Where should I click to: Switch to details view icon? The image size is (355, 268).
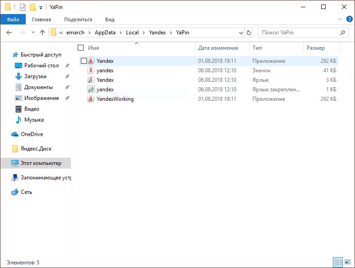(338, 262)
